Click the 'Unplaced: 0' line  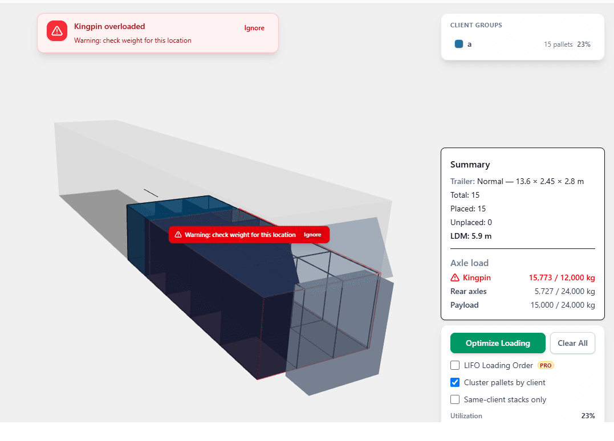pos(471,222)
